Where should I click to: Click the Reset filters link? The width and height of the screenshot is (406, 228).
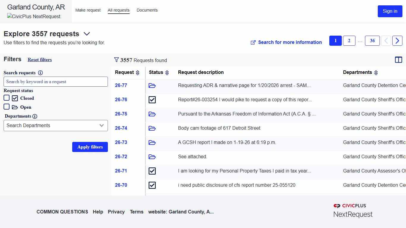click(40, 60)
